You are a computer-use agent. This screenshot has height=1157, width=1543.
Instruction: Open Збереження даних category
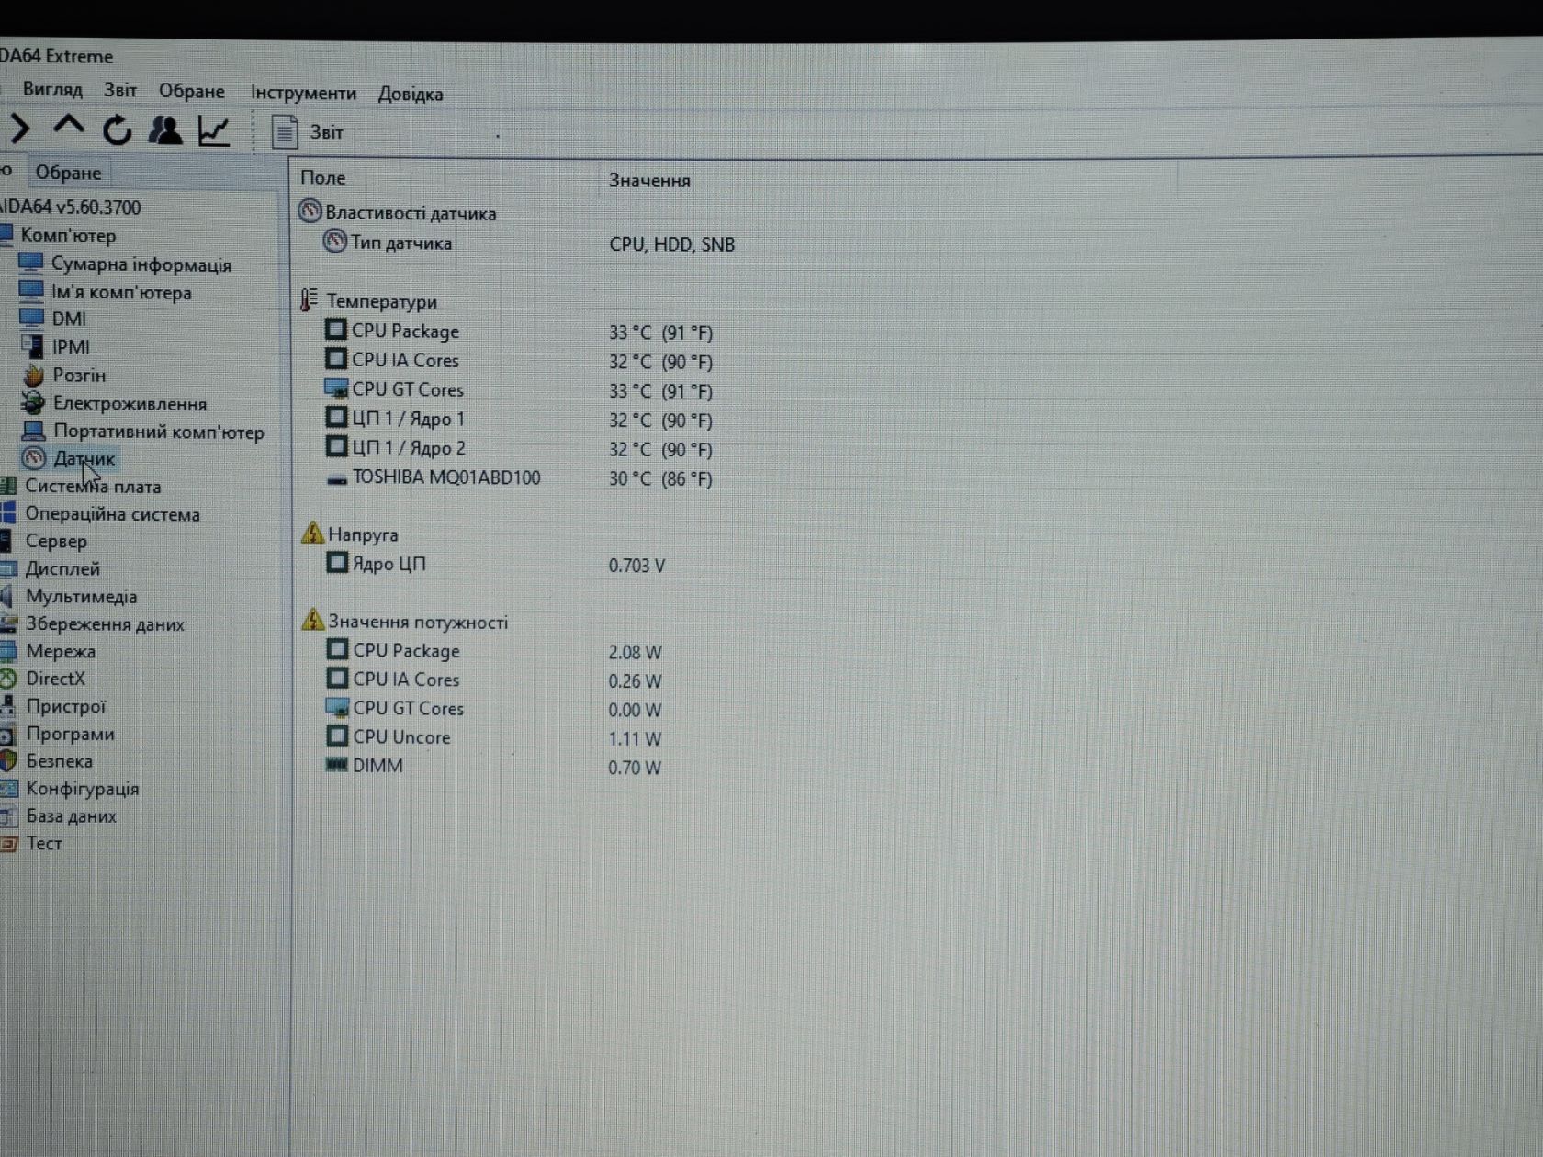93,624
